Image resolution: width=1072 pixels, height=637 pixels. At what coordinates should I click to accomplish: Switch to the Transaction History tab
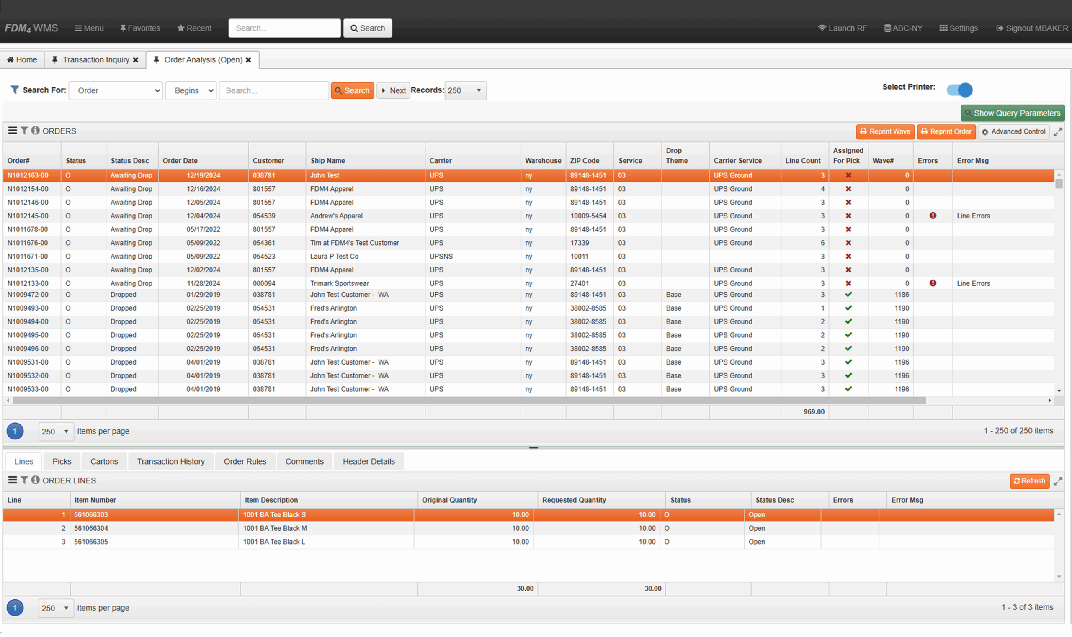point(170,462)
